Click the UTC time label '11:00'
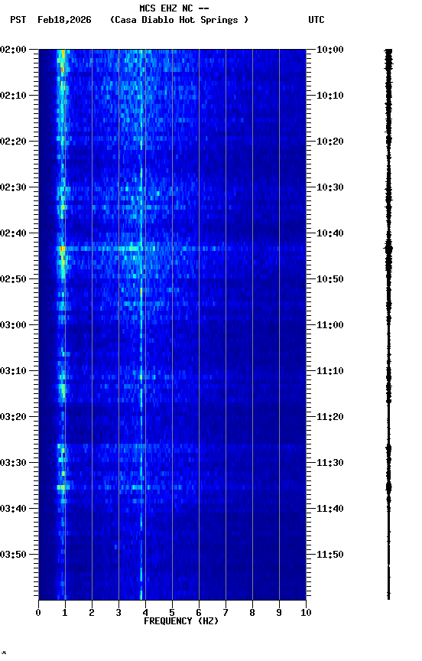 (330, 325)
